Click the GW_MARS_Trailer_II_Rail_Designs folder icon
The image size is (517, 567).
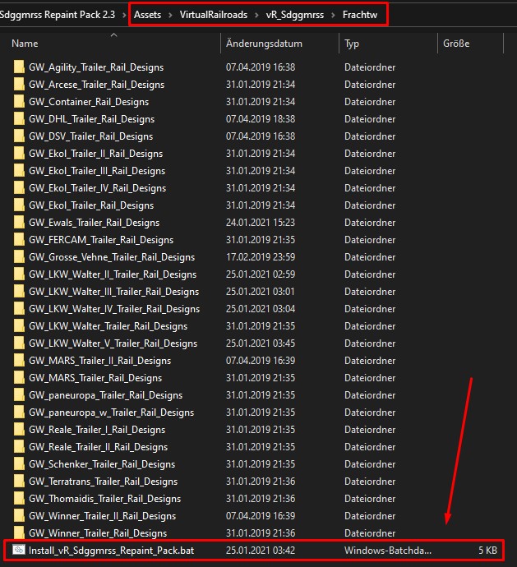tap(19, 361)
